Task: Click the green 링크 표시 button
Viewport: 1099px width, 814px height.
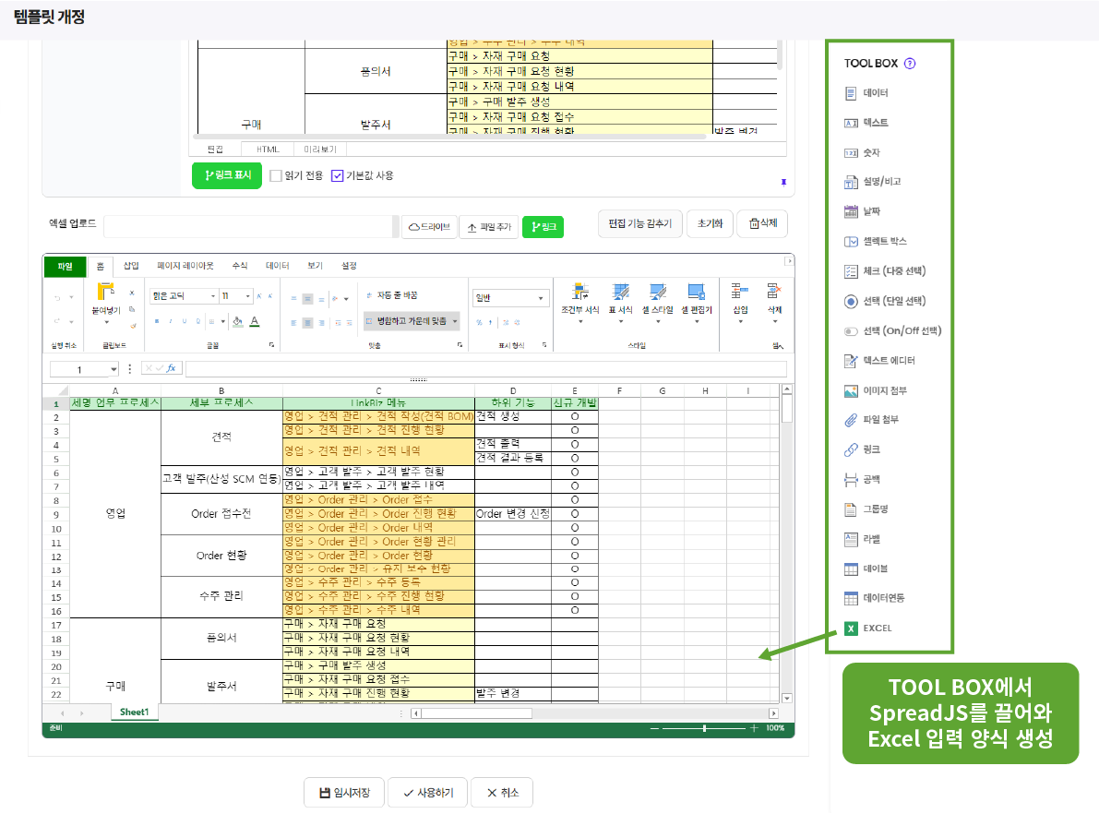Action: [x=227, y=175]
